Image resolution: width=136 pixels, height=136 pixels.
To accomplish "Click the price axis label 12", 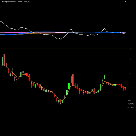I will [130, 59].
